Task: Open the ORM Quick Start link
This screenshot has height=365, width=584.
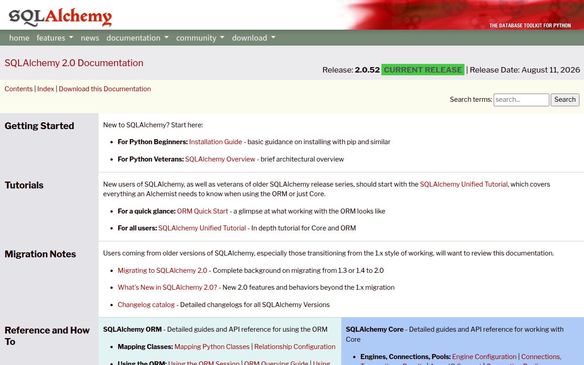Action: tap(203, 211)
